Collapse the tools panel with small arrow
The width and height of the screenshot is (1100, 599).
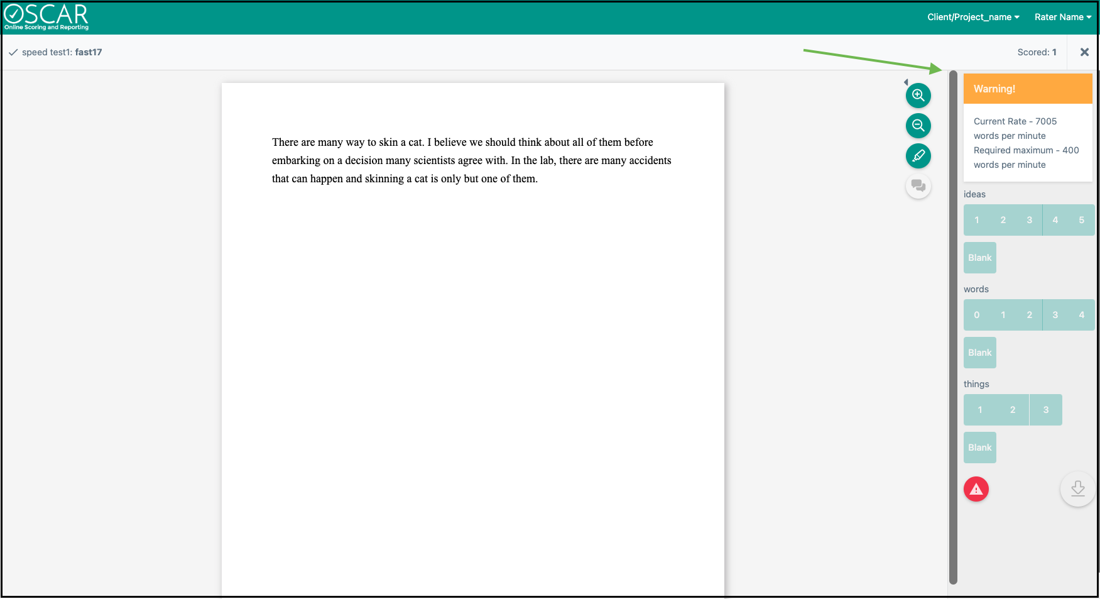[905, 82]
